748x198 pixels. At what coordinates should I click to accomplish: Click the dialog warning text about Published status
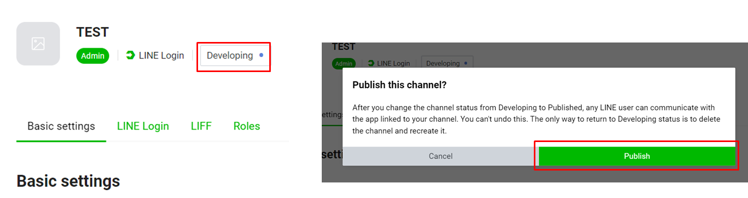point(534,119)
